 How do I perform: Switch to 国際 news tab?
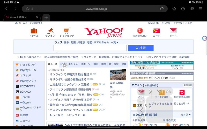(x=104, y=64)
